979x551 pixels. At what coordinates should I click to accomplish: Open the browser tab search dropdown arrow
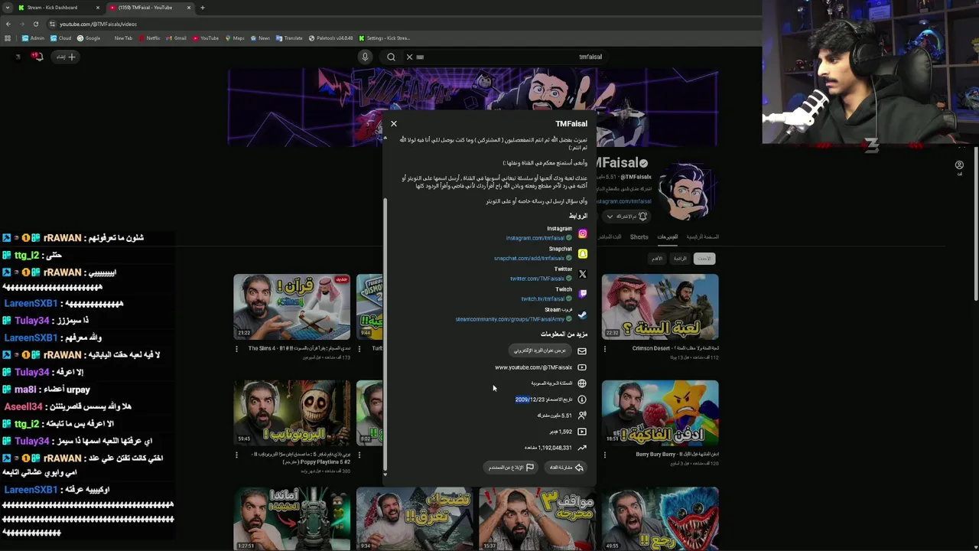pos(8,8)
